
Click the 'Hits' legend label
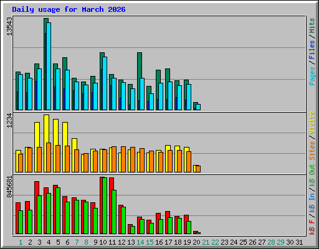point(312,26)
